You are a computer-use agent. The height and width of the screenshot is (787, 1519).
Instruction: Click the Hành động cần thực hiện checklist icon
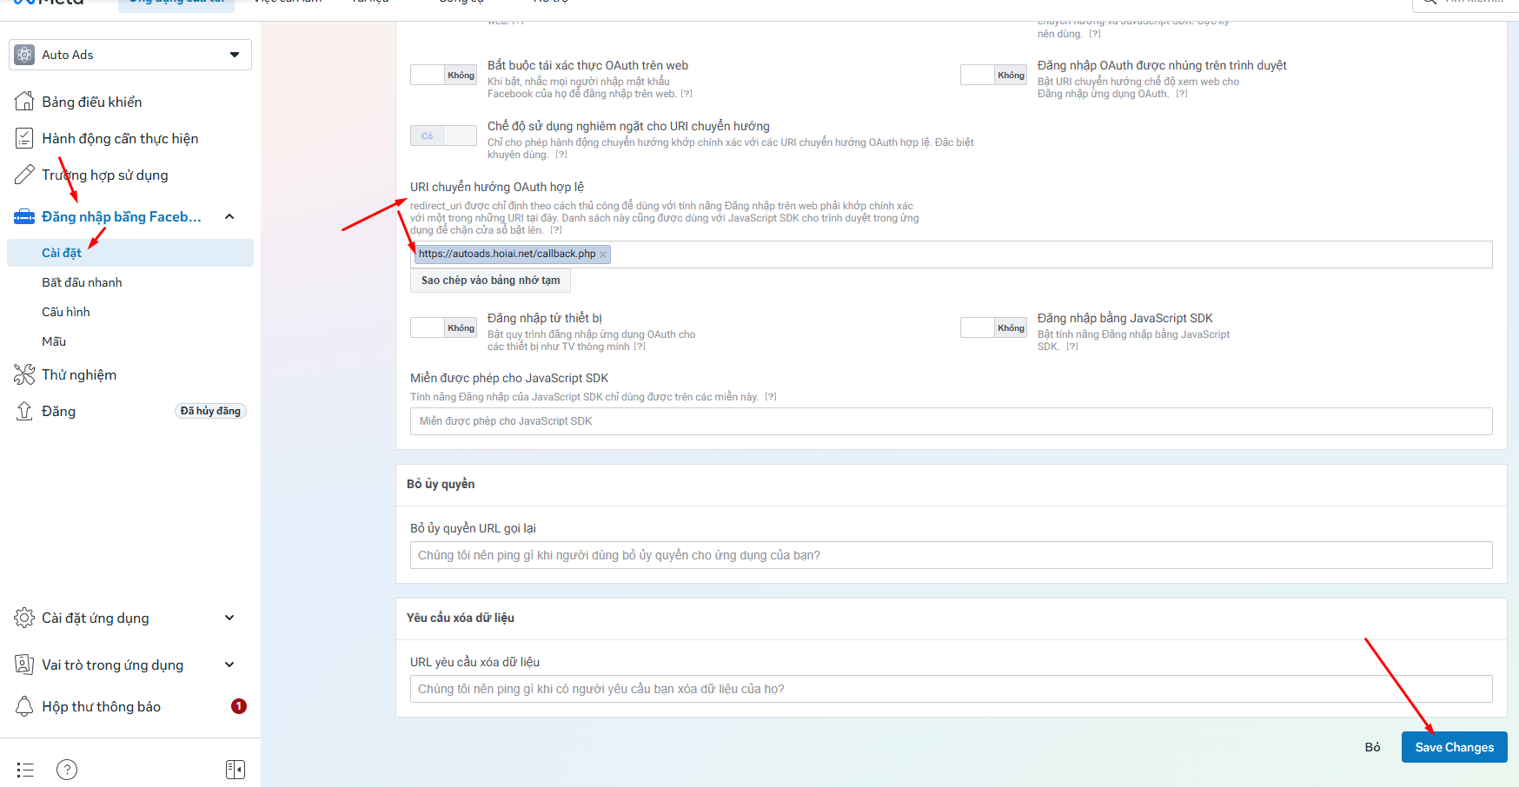click(24, 138)
